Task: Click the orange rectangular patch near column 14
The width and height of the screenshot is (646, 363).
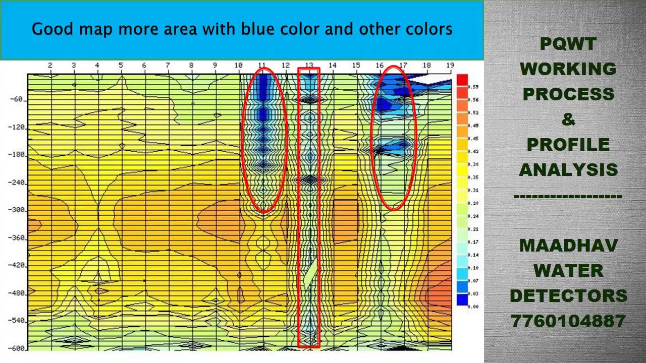Action: pyautogui.click(x=346, y=219)
